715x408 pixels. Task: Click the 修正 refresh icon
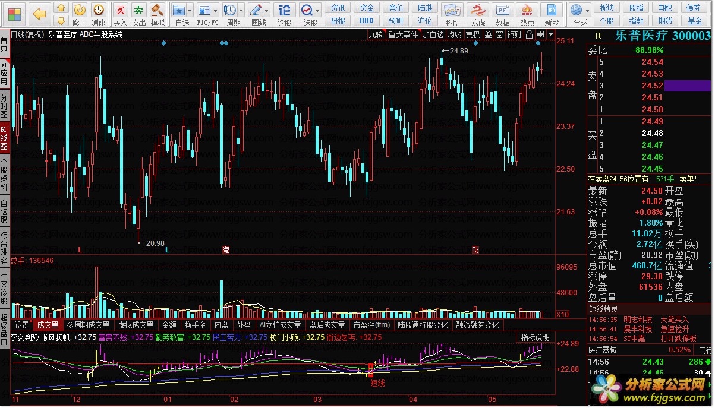tap(80, 10)
